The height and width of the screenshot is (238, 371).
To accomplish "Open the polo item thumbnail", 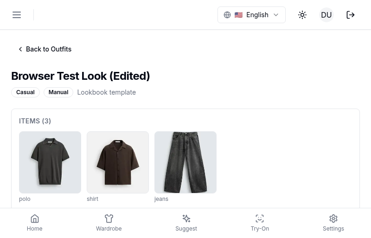I will tap(50, 162).
